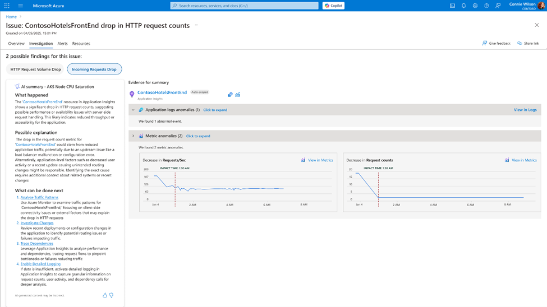Select HTTP Request Volume Drop finding

coord(35,69)
